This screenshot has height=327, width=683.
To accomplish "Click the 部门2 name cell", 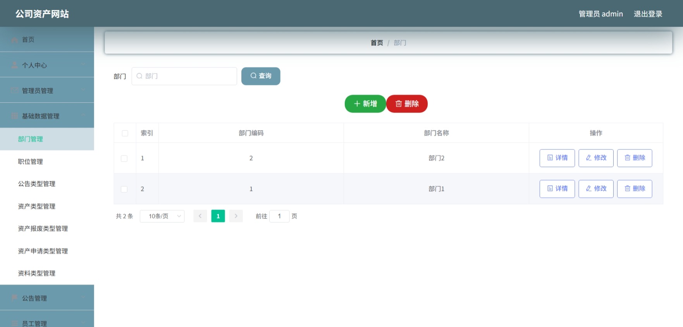I will pyautogui.click(x=436, y=158).
